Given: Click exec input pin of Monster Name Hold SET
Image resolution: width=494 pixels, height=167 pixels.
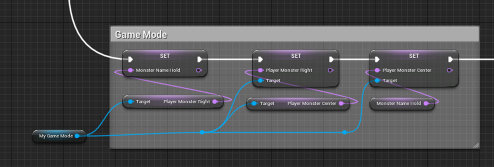Looking at the screenshot, I should point(130,59).
